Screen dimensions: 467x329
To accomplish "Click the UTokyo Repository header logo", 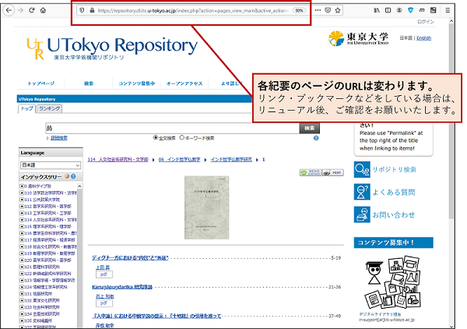I will pyautogui.click(x=112, y=48).
